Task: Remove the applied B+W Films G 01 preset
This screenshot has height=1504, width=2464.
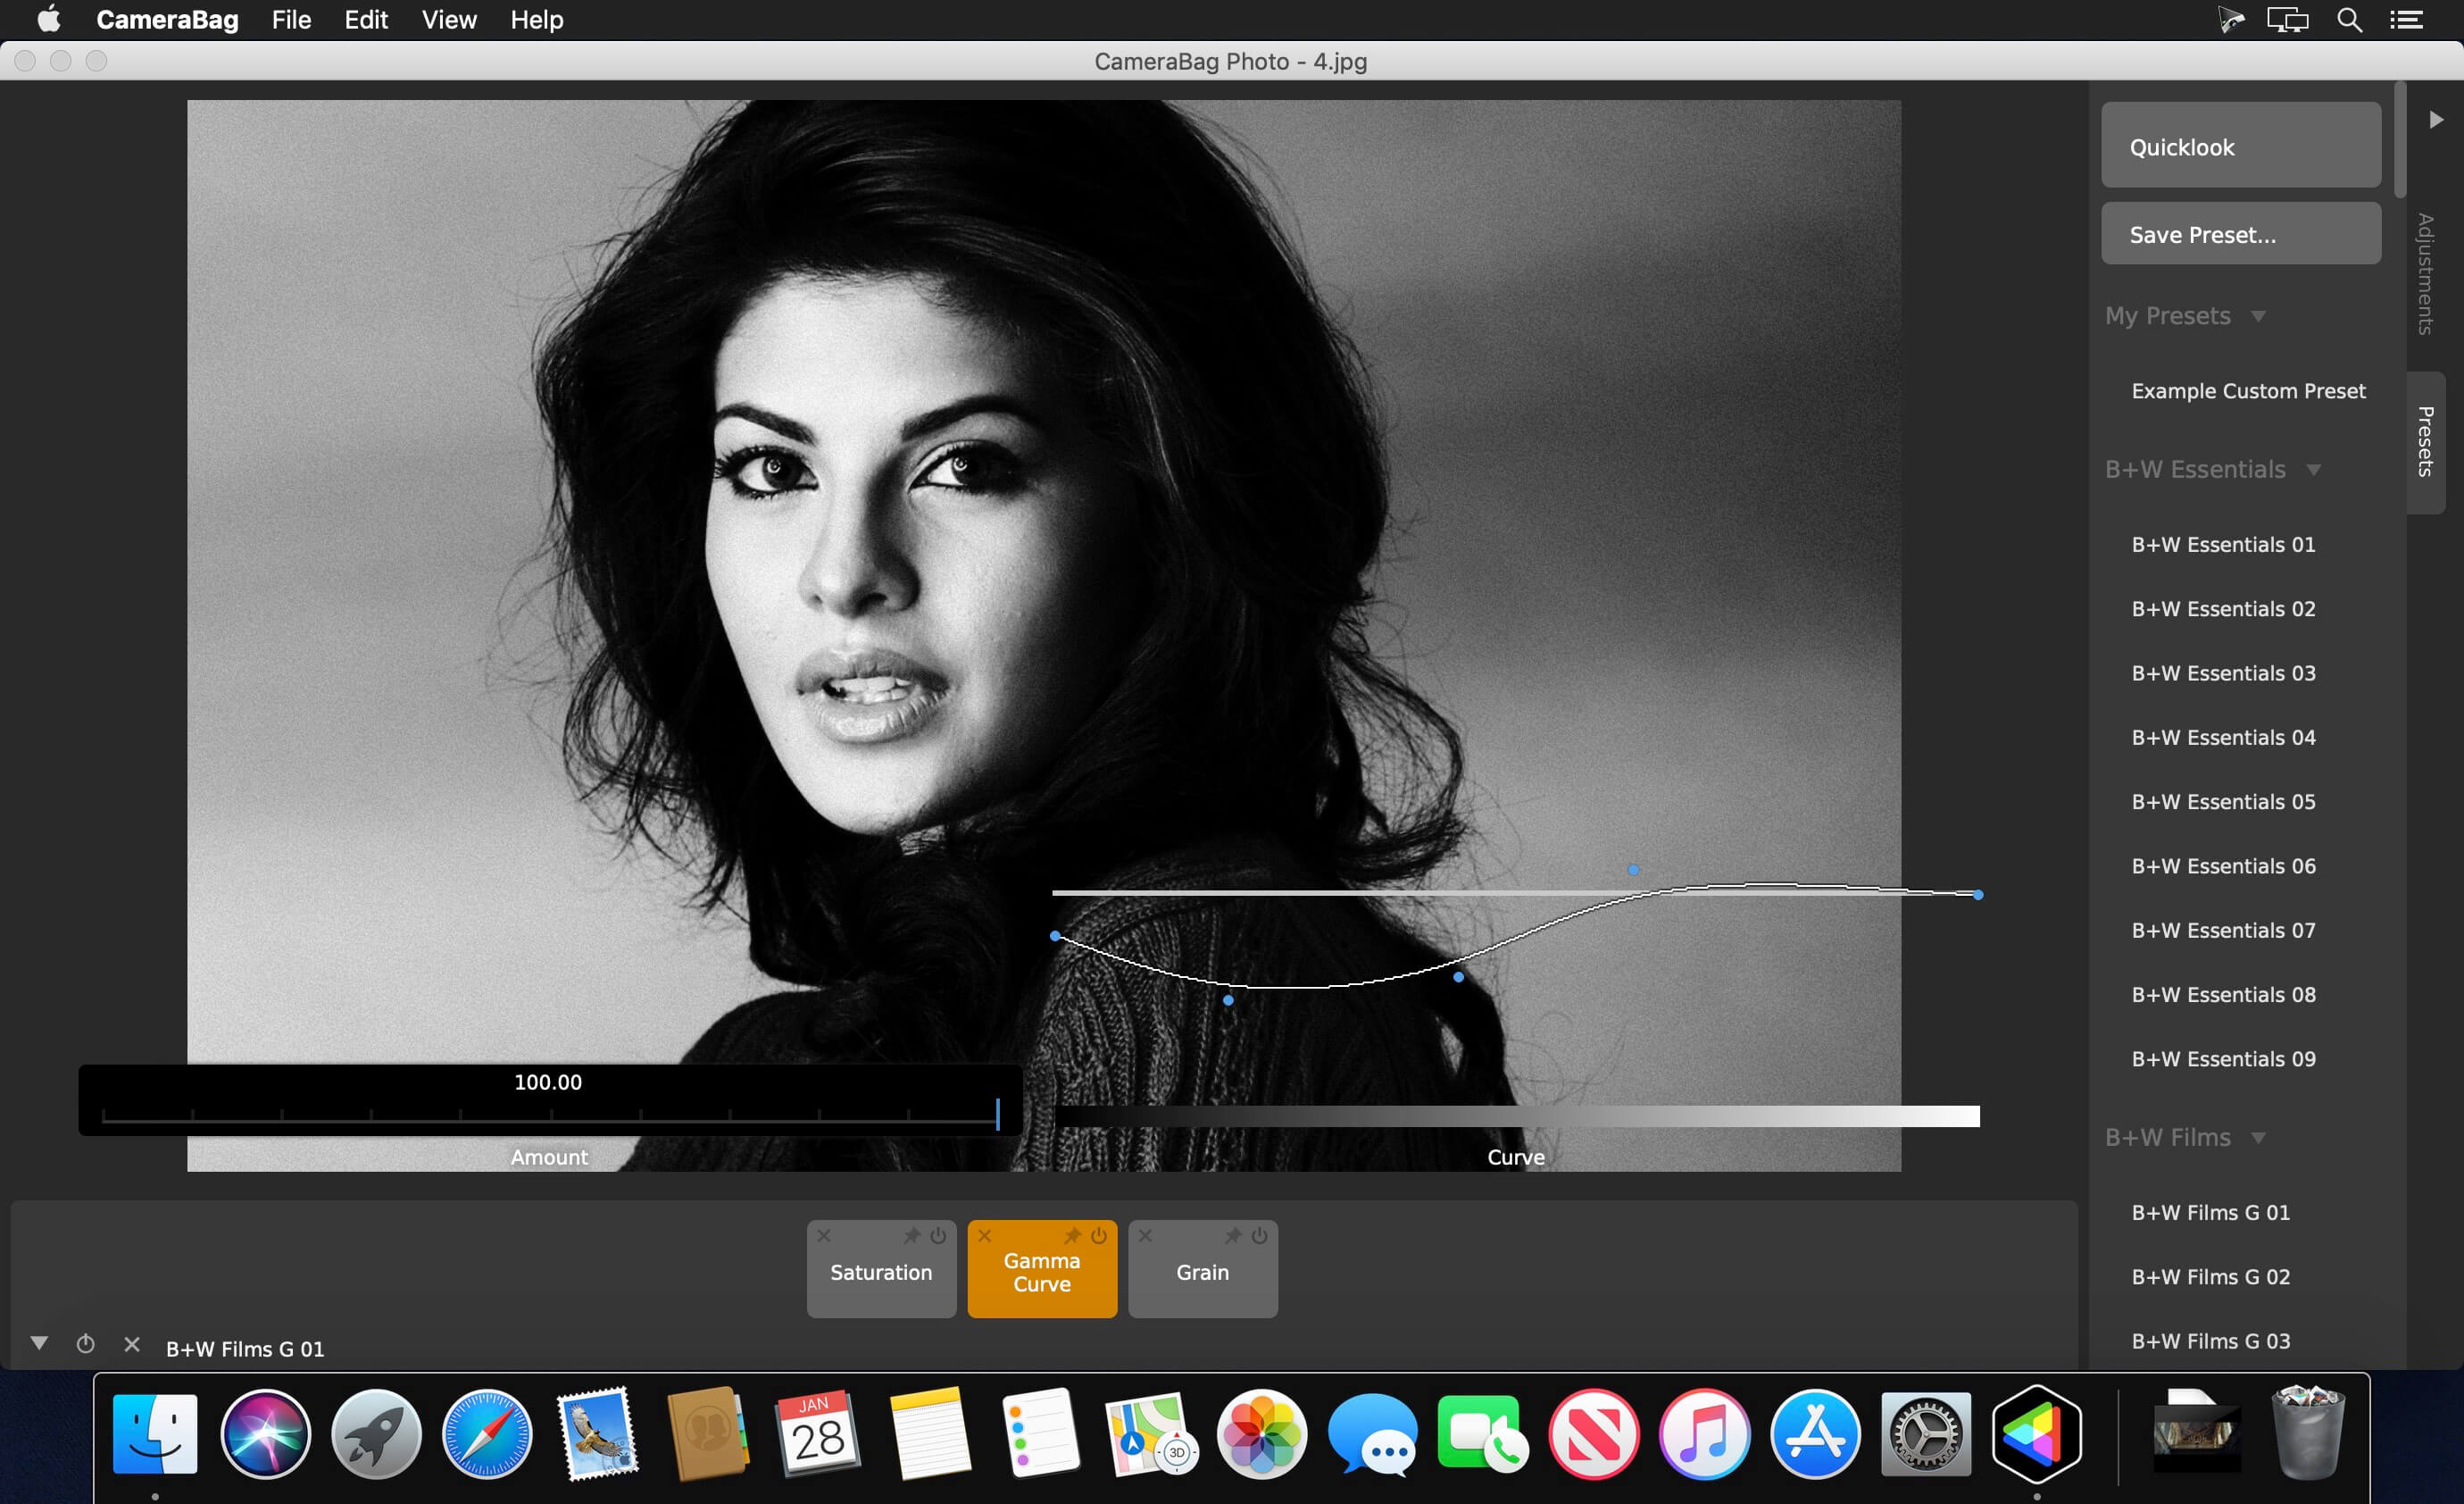Action: [x=132, y=1344]
